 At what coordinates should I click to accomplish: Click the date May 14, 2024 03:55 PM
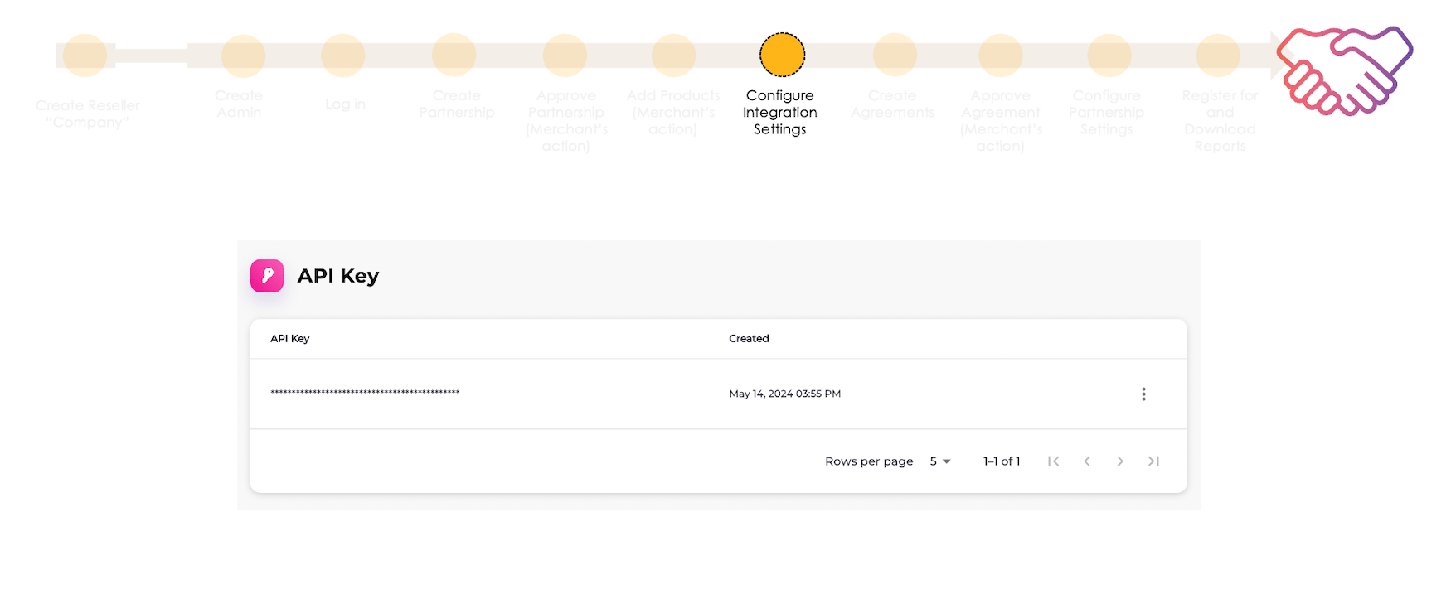click(785, 394)
